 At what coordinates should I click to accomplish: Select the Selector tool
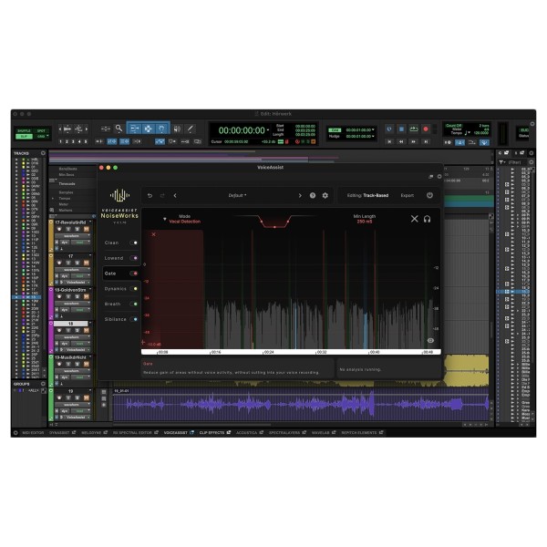pos(148,129)
